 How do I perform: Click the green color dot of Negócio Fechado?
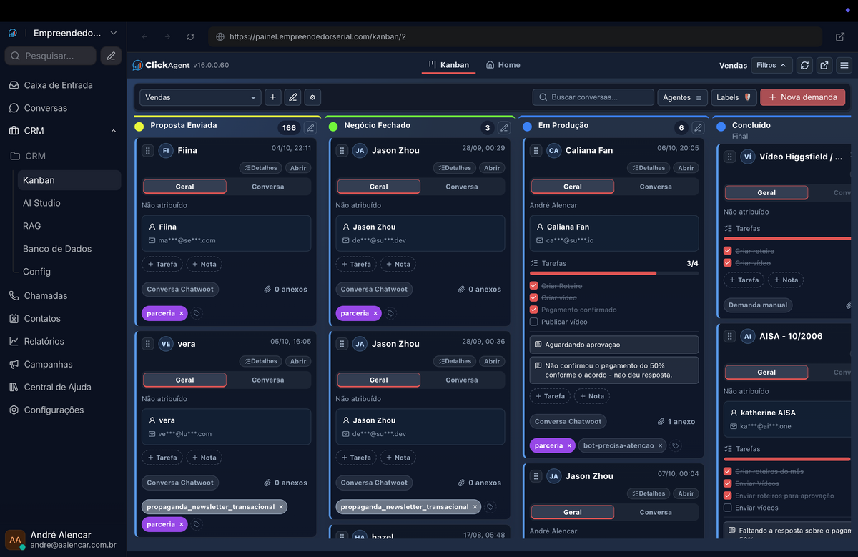(x=333, y=127)
